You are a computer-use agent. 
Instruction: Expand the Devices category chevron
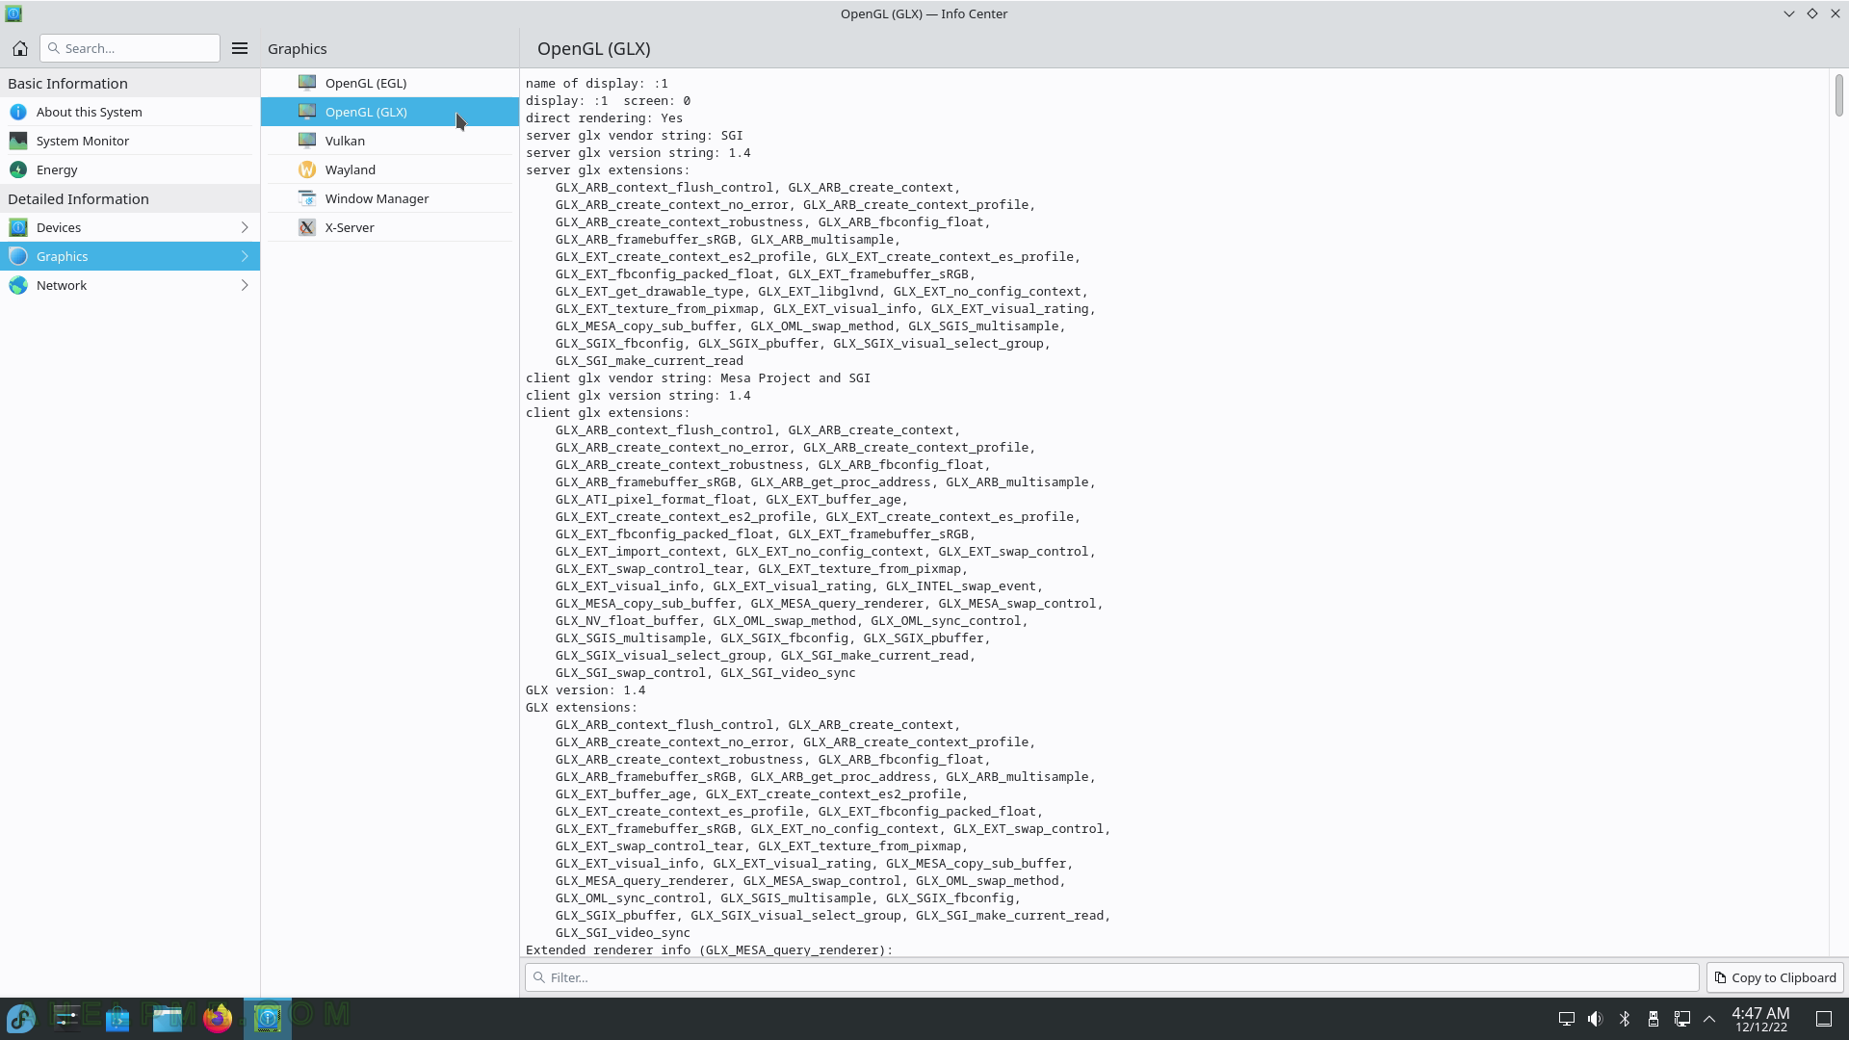pyautogui.click(x=245, y=227)
